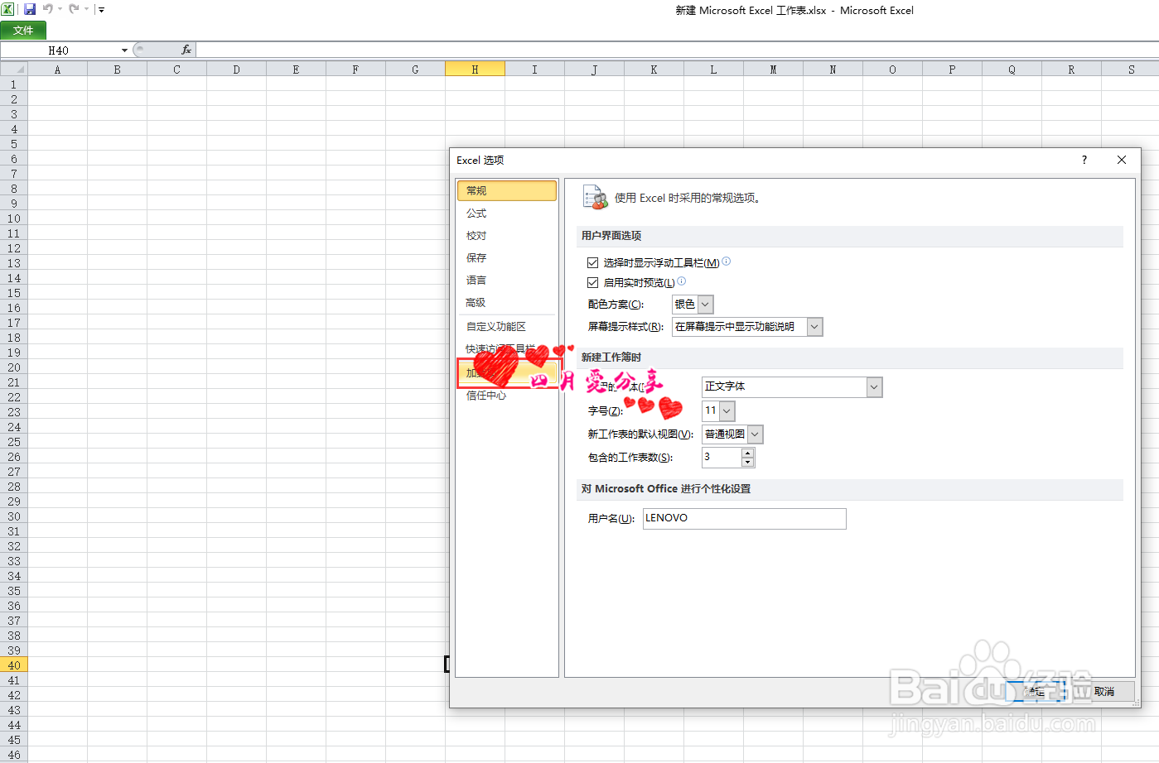Select column D header
The height and width of the screenshot is (763, 1159).
point(236,70)
